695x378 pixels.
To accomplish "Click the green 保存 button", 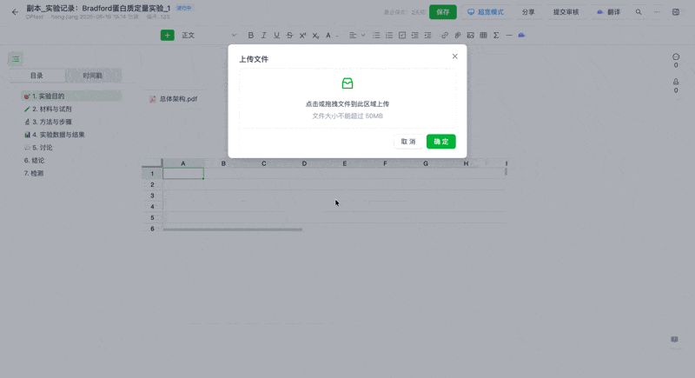I will (443, 12).
